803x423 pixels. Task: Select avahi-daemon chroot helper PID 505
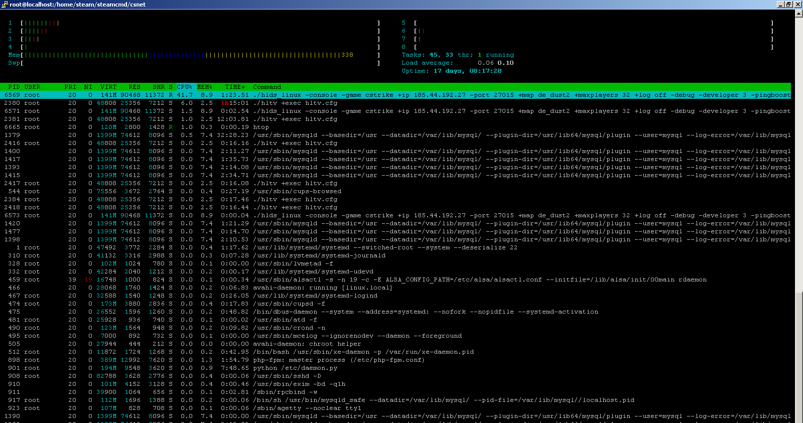click(395, 344)
